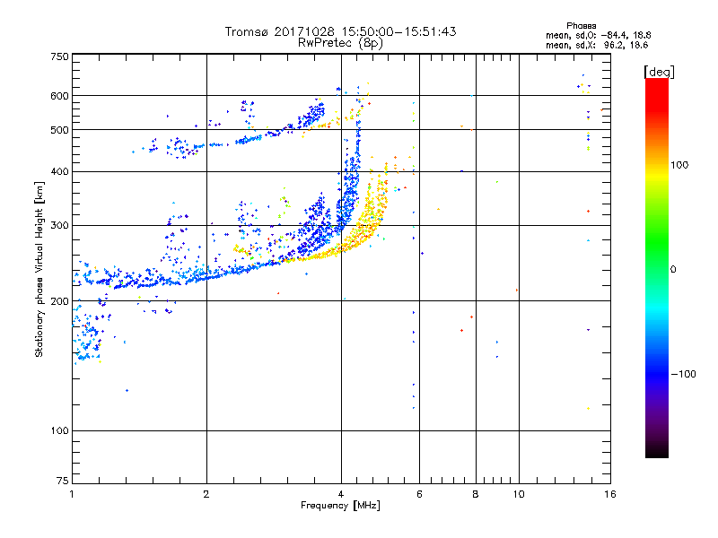The width and height of the screenshot is (718, 538).
Task: Click the y-axis tick label '750'
Action: pos(60,56)
